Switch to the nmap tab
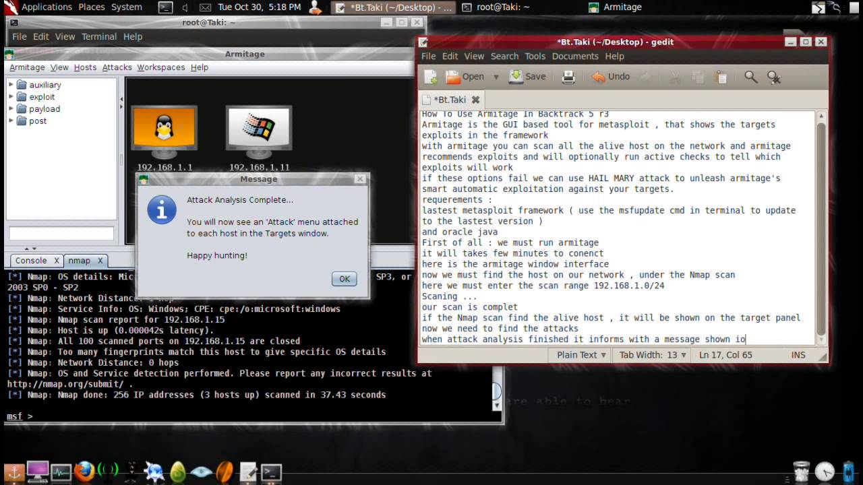This screenshot has height=485, width=863. [x=79, y=261]
